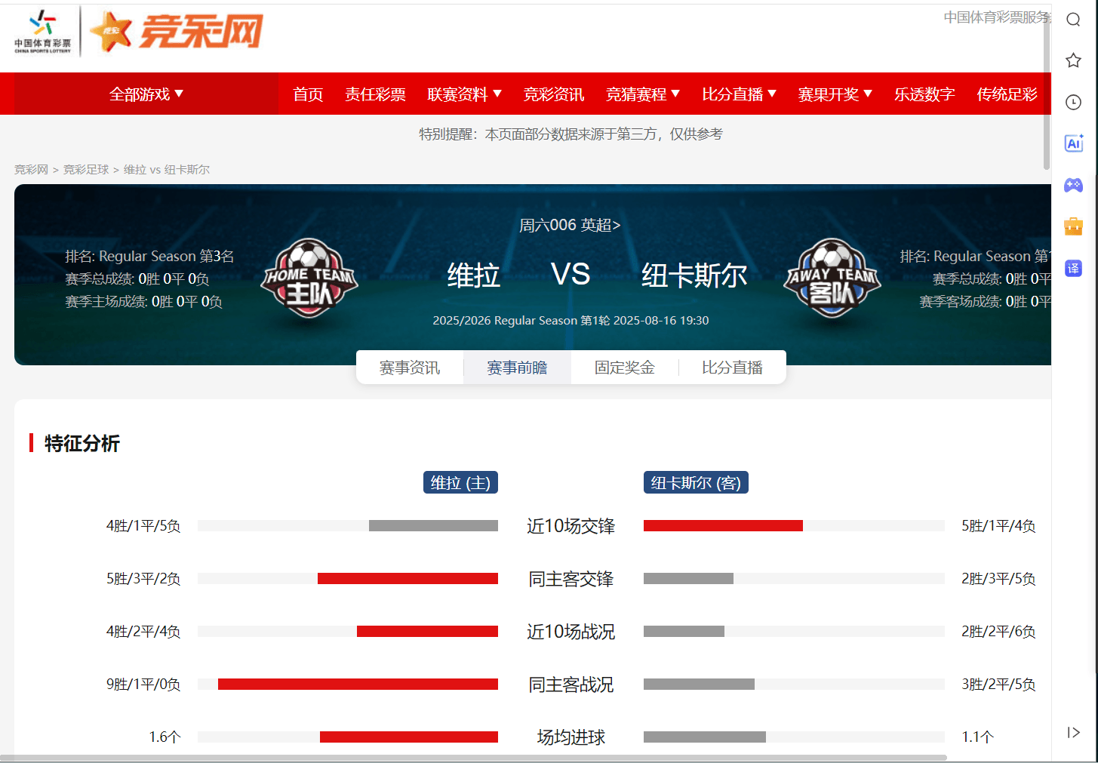
Task: Expand the 竞猜赛程 dropdown
Action: [x=643, y=94]
